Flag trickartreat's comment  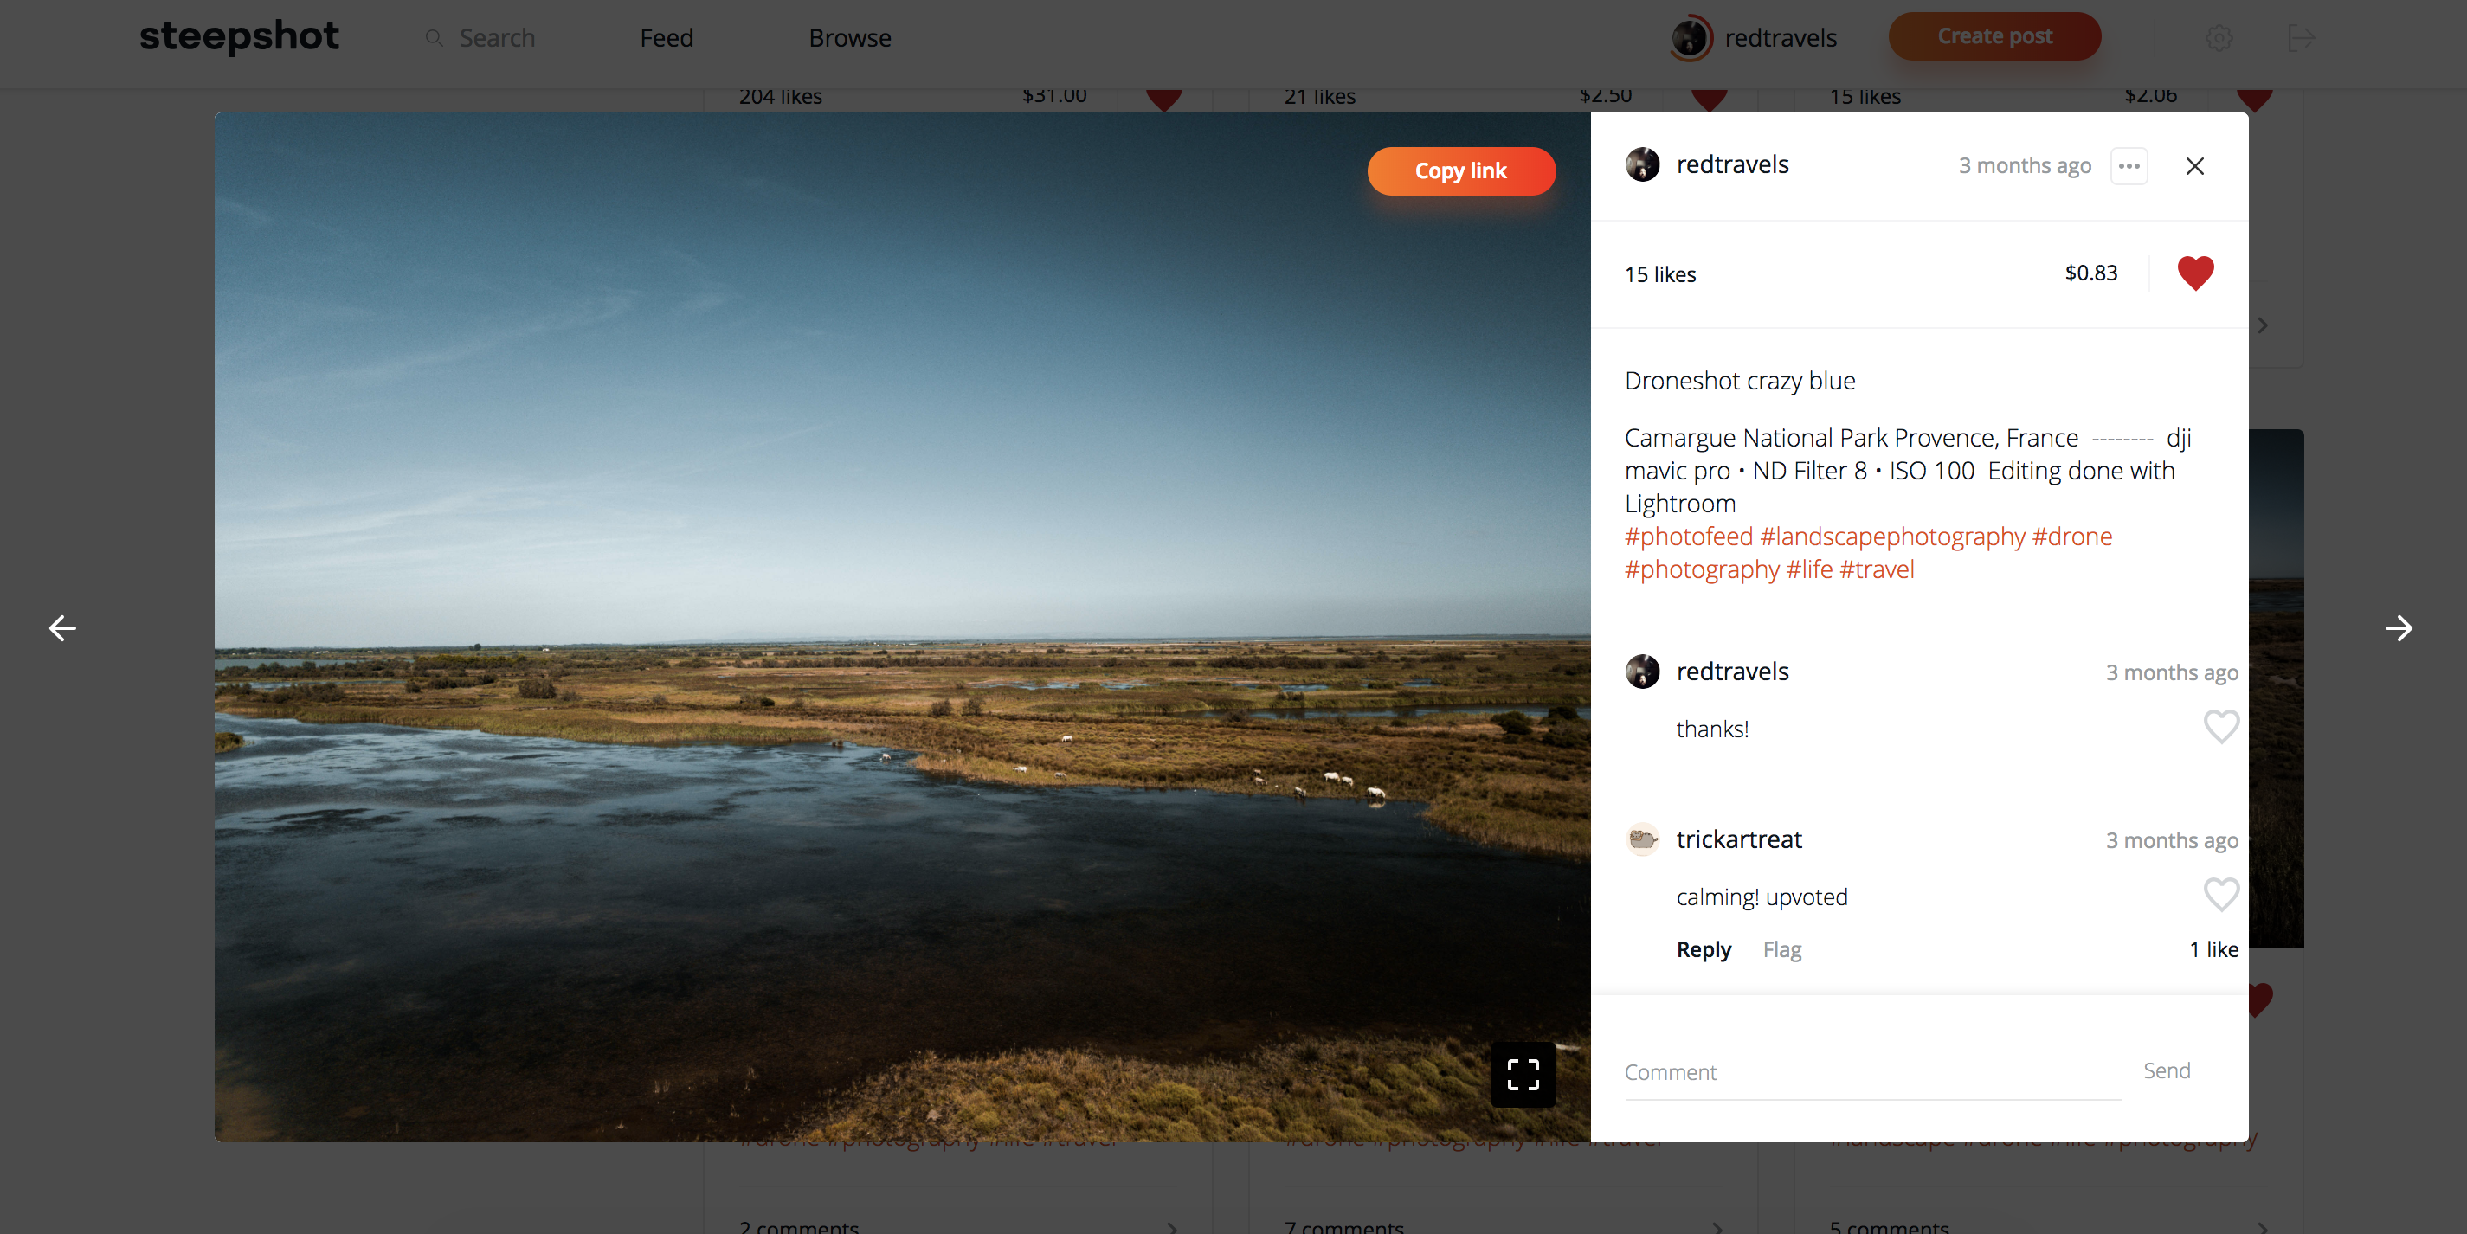tap(1781, 949)
